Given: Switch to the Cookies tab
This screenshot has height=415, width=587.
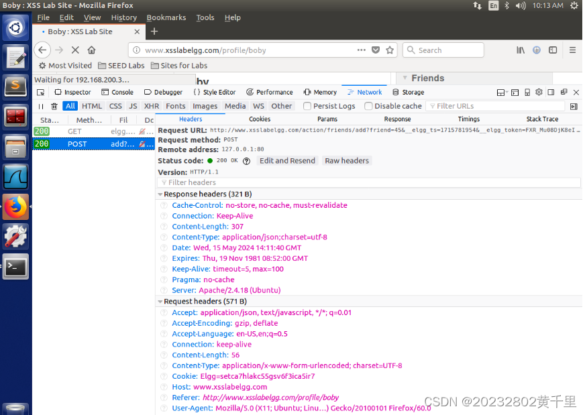Looking at the screenshot, I should (260, 119).
